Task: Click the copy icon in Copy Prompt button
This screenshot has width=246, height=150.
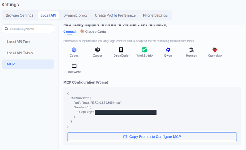Action: (x=125, y=137)
